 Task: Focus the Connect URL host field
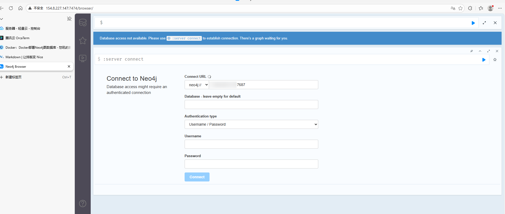tap(264, 85)
